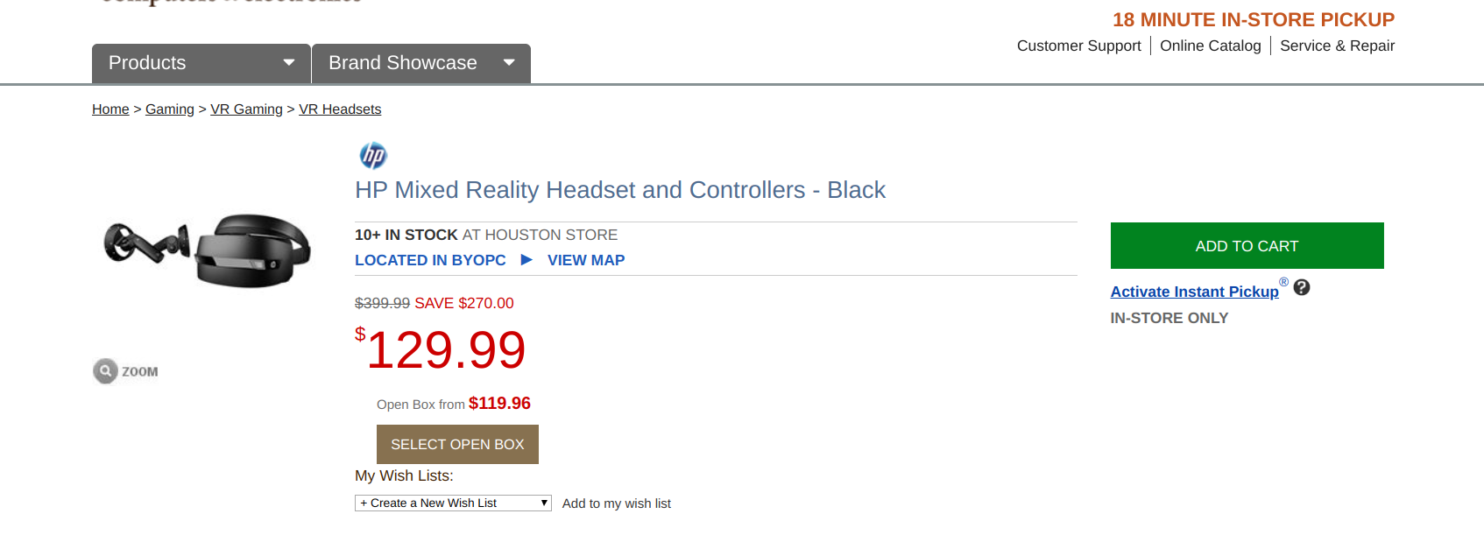The width and height of the screenshot is (1484, 535).
Task: Click the HP brand logo icon
Action: 373,156
